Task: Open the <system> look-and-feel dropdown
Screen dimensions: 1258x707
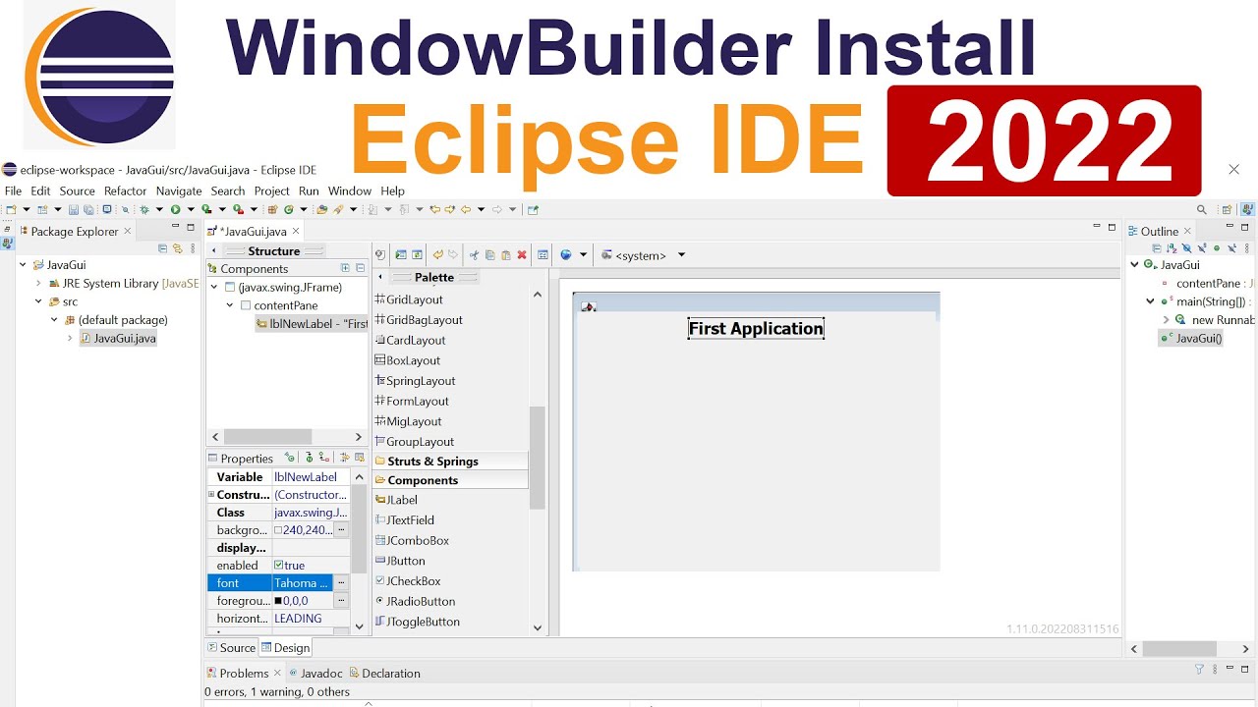Action: pos(681,255)
